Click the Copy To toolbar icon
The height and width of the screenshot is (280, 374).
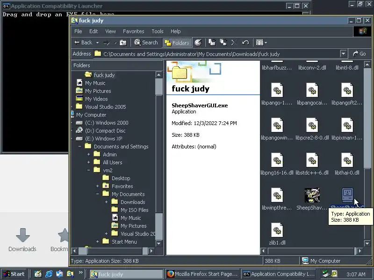click(x=223, y=42)
